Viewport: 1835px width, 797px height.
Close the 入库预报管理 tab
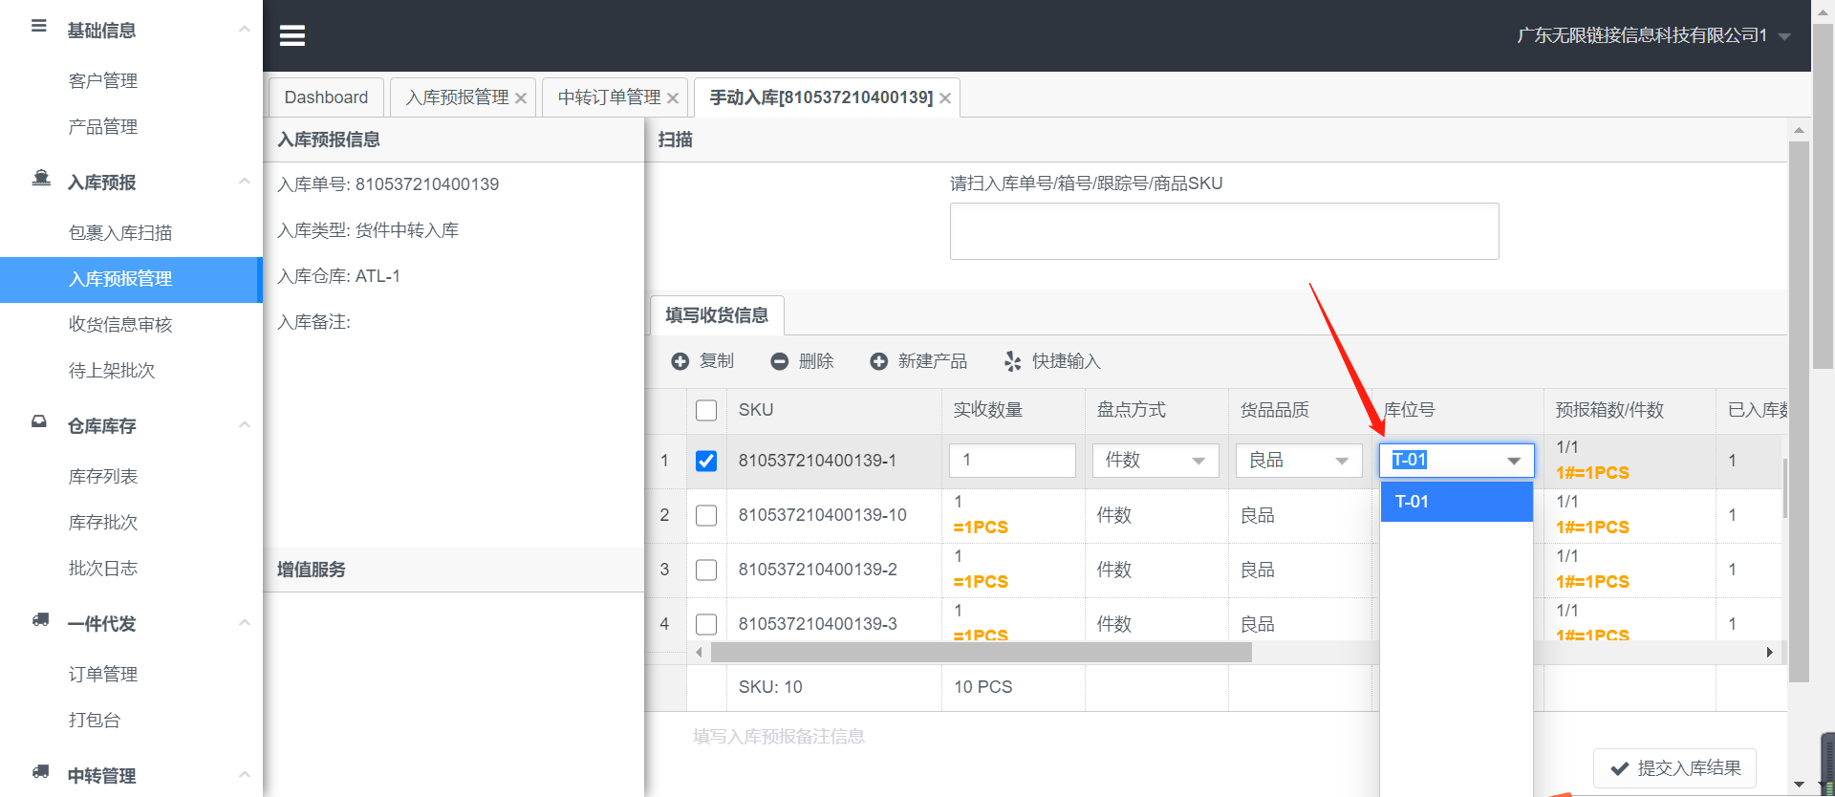coord(521,98)
